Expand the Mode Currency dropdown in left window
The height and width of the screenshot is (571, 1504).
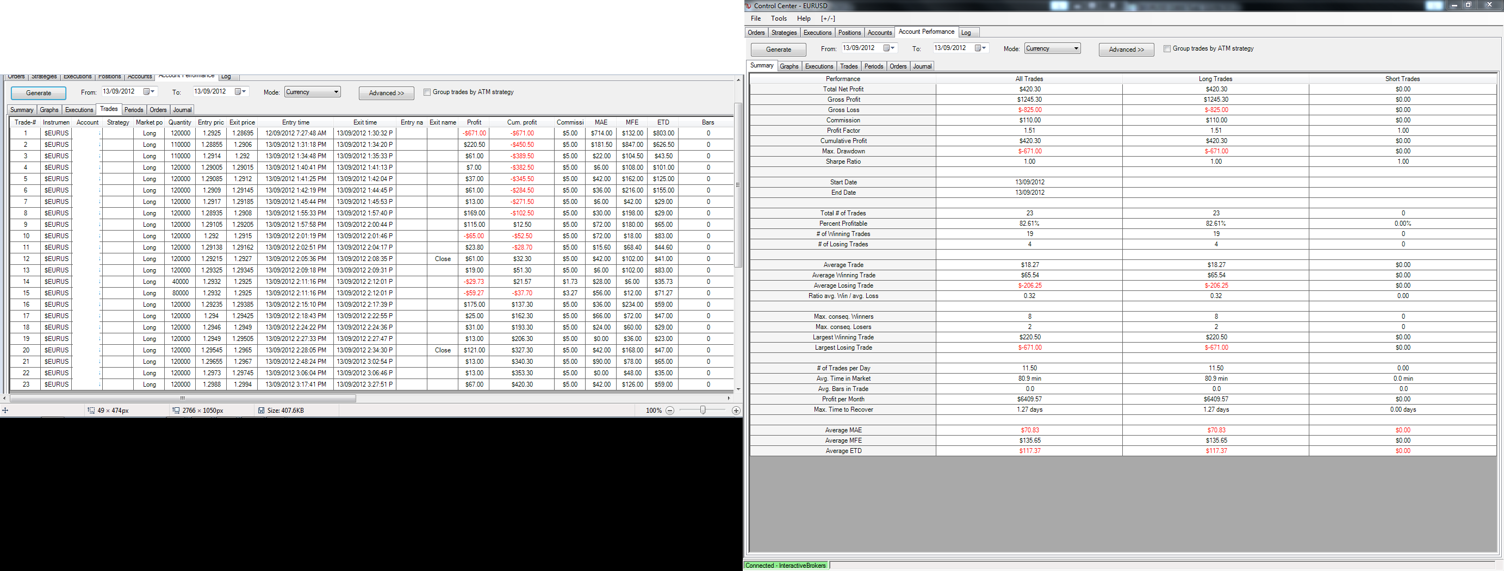(x=335, y=92)
